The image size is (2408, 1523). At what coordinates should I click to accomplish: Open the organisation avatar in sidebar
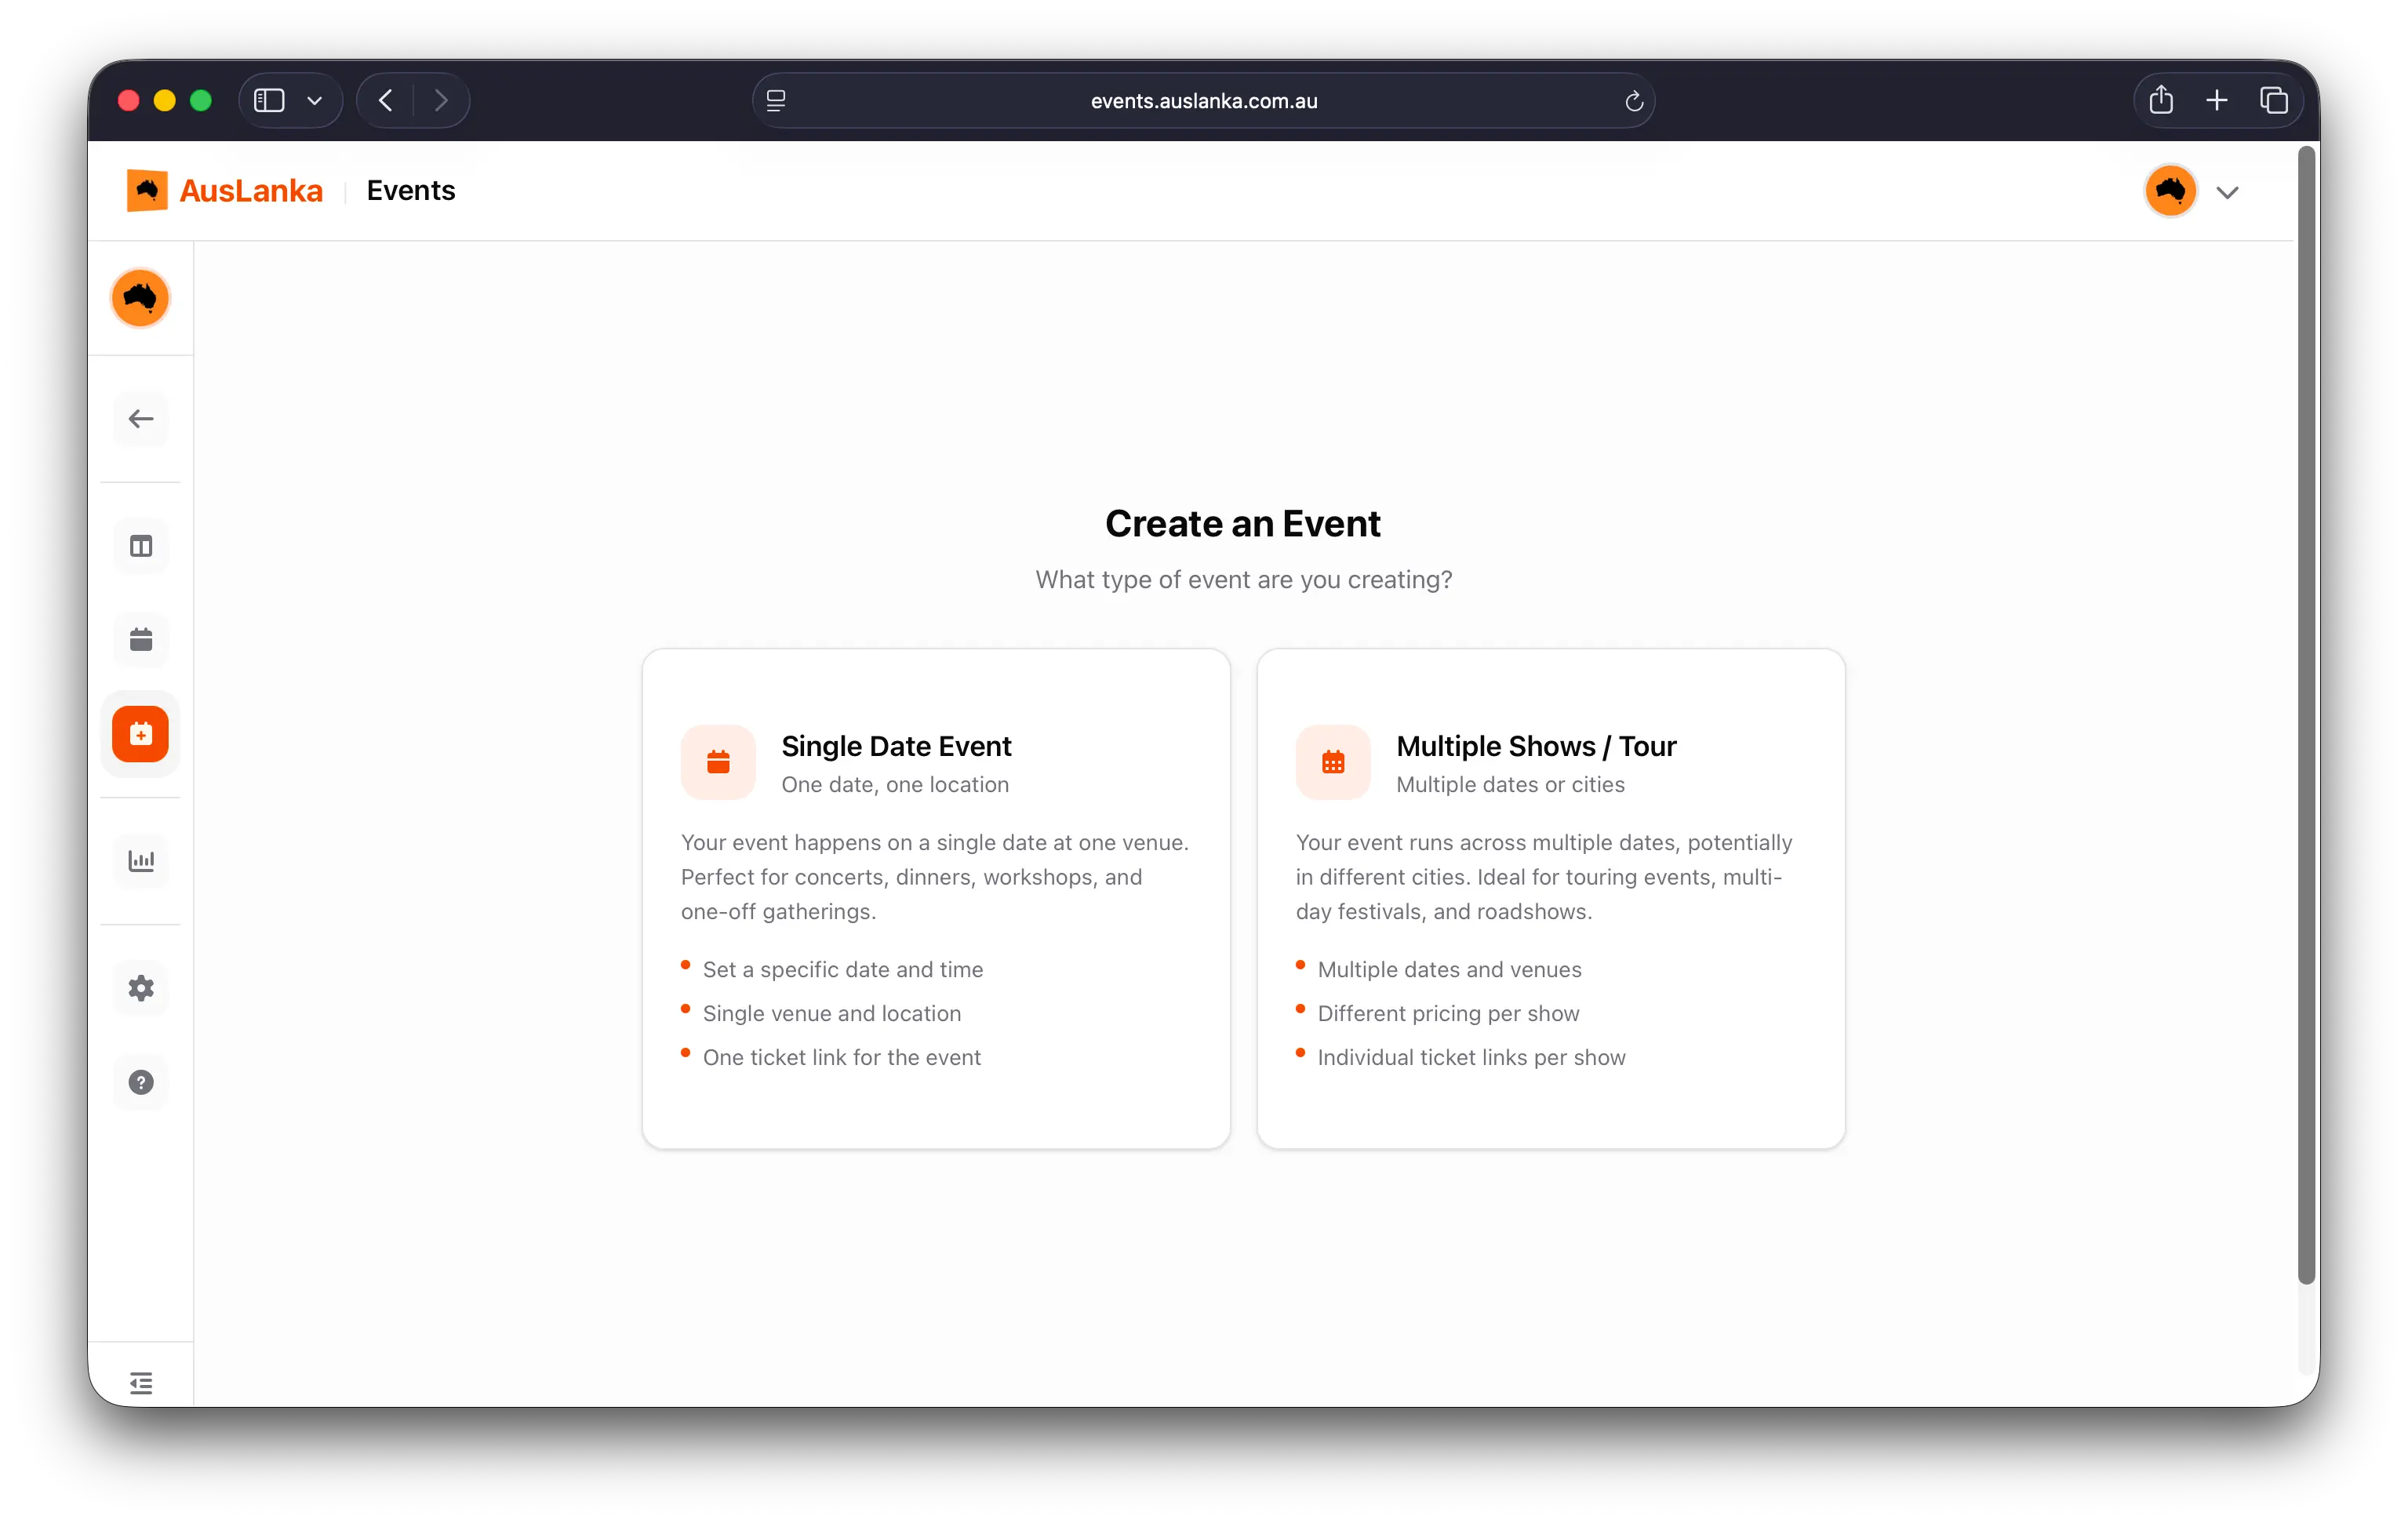point(140,298)
